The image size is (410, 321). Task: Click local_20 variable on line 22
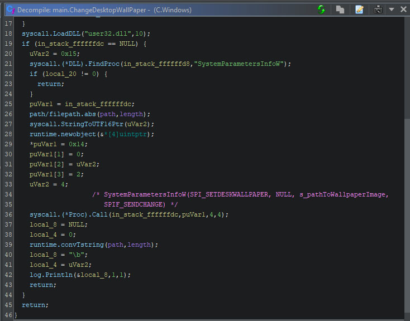tap(61, 74)
